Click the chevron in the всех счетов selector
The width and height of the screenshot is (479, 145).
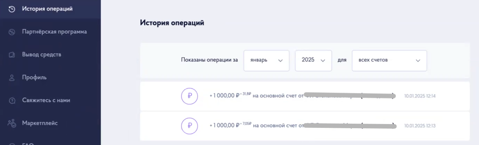click(418, 60)
